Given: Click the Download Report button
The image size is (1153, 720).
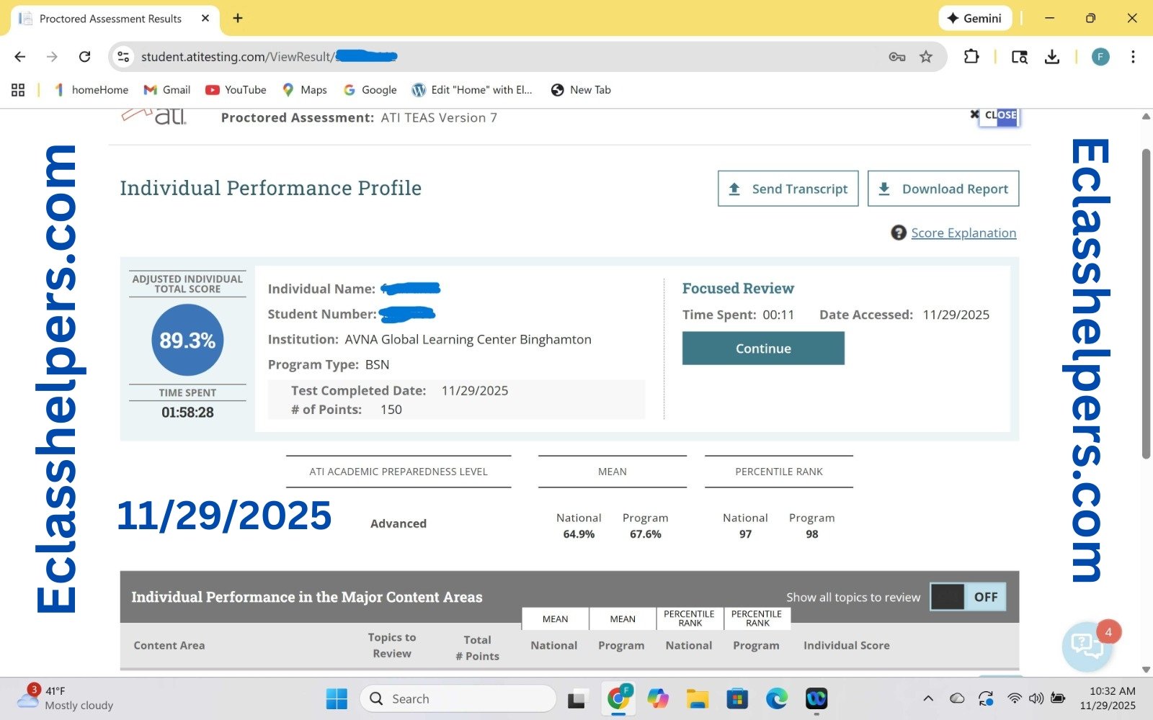Looking at the screenshot, I should (x=943, y=189).
